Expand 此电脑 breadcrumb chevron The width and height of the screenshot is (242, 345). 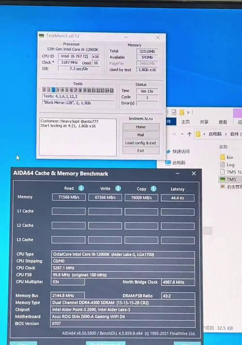click(x=226, y=134)
